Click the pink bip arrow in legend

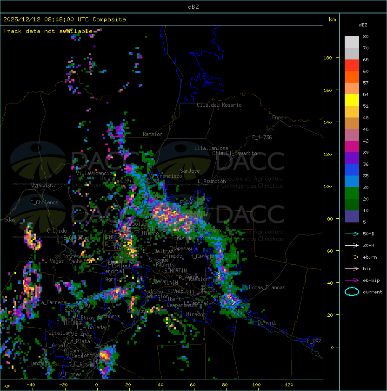coord(352,268)
